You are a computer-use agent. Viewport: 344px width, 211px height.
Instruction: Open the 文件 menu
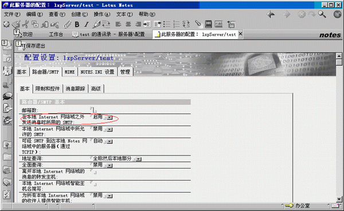[12, 14]
